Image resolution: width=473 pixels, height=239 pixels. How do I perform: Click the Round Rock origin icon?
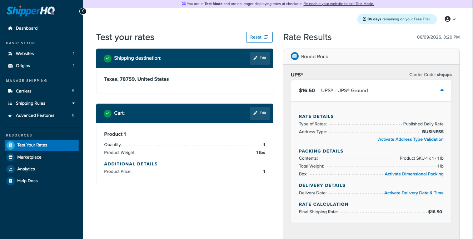295,56
